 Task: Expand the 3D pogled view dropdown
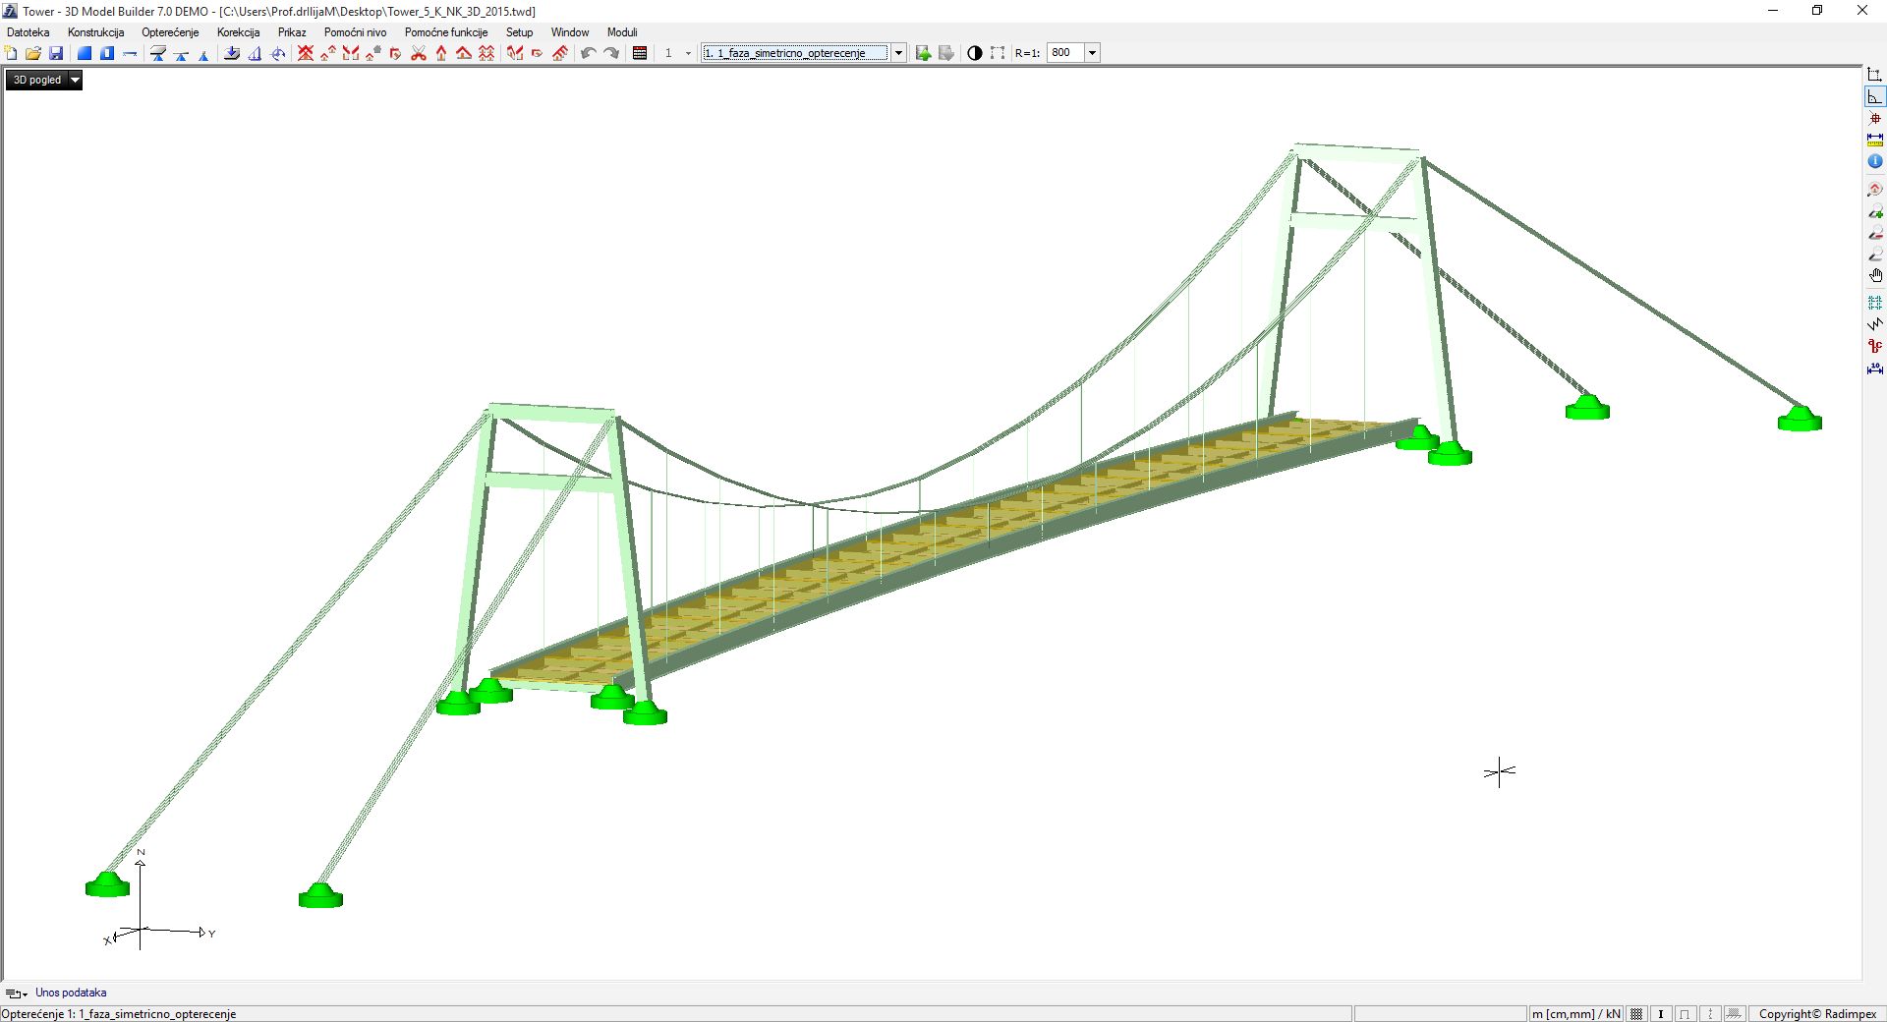pyautogui.click(x=75, y=81)
